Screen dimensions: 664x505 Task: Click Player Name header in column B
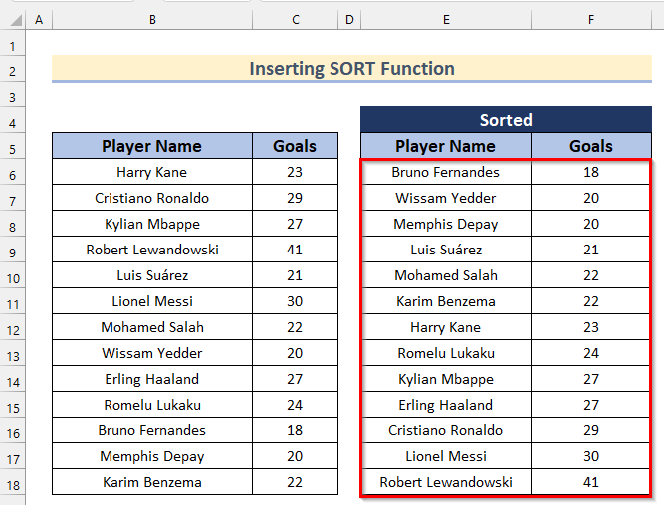(151, 146)
